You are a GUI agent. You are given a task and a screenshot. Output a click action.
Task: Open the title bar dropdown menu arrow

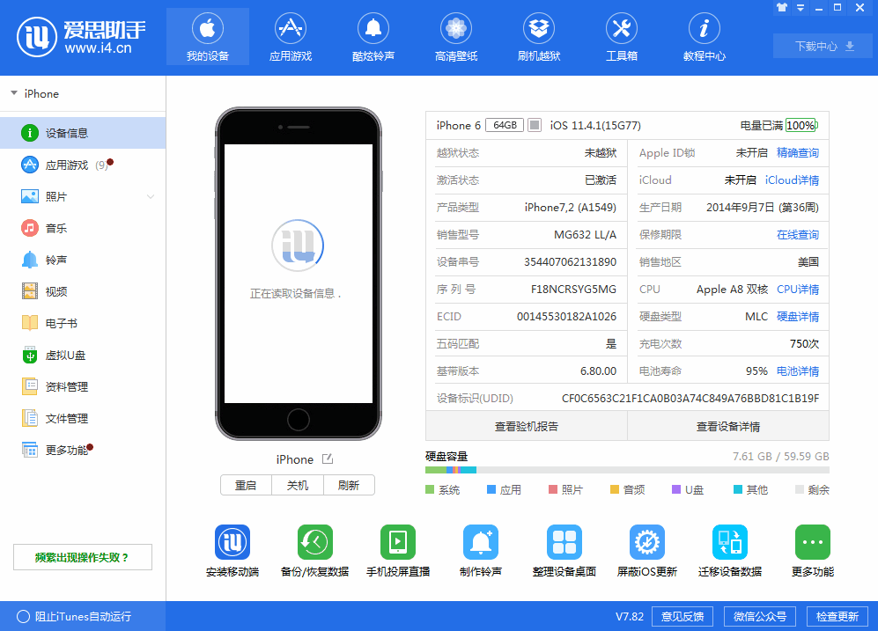click(x=801, y=7)
